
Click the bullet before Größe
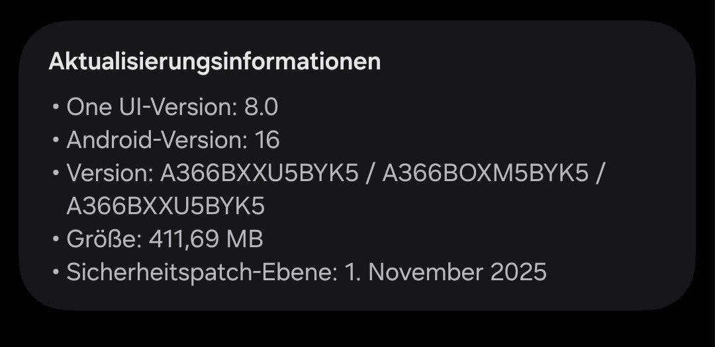pos(56,240)
